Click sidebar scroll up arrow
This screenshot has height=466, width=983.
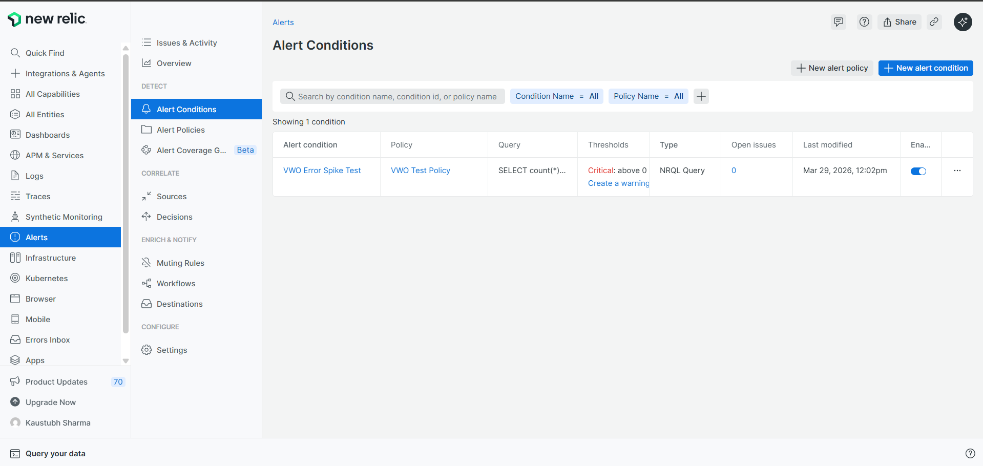pos(126,48)
